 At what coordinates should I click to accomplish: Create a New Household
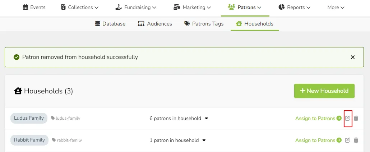324,91
